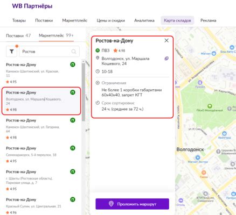Click the clock icon next to 10-18

[98, 71]
